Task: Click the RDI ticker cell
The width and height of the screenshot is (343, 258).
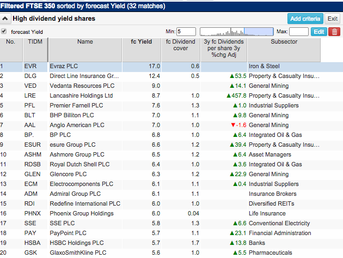Action: [29, 203]
